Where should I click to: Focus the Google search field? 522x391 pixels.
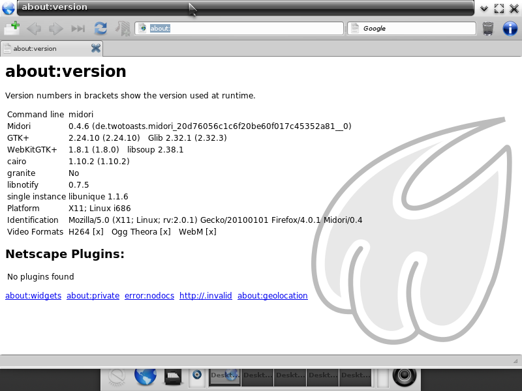point(412,28)
